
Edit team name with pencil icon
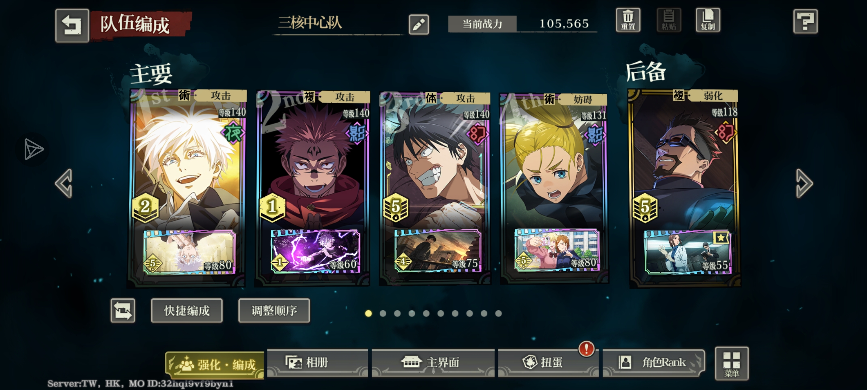point(419,25)
